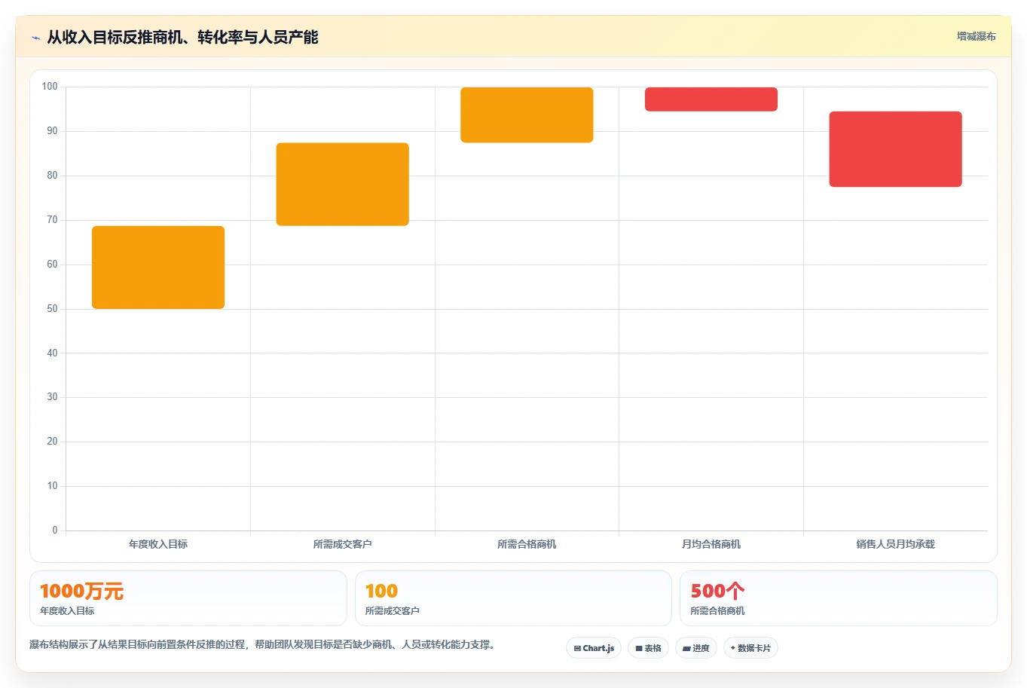The width and height of the screenshot is (1027, 688).
Task: Click the 500个 所需合格商机 value card
Action: pyautogui.click(x=839, y=598)
